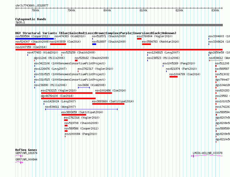Click esv2763215 (Vogler2010) red bar
Image resolution: width=230 pixels, height=177 pixels.
67,93
